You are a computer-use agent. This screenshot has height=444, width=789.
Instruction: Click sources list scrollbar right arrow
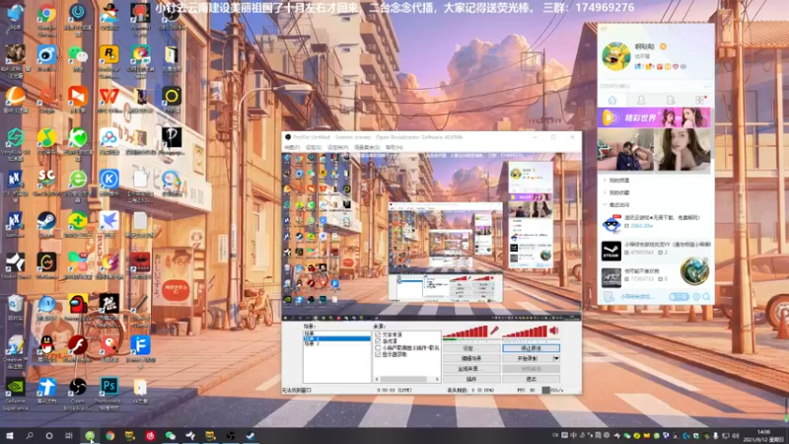click(437, 379)
